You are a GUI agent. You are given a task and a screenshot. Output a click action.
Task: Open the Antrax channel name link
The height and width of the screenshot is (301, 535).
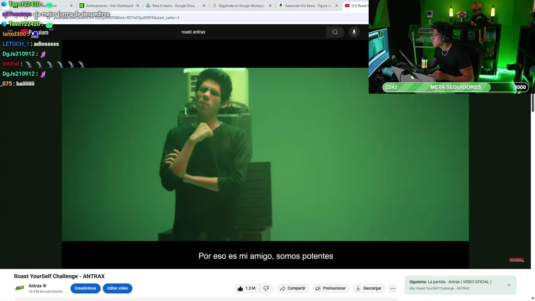tap(35, 286)
